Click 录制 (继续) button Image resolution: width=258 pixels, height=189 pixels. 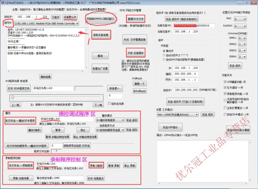tap(96, 166)
